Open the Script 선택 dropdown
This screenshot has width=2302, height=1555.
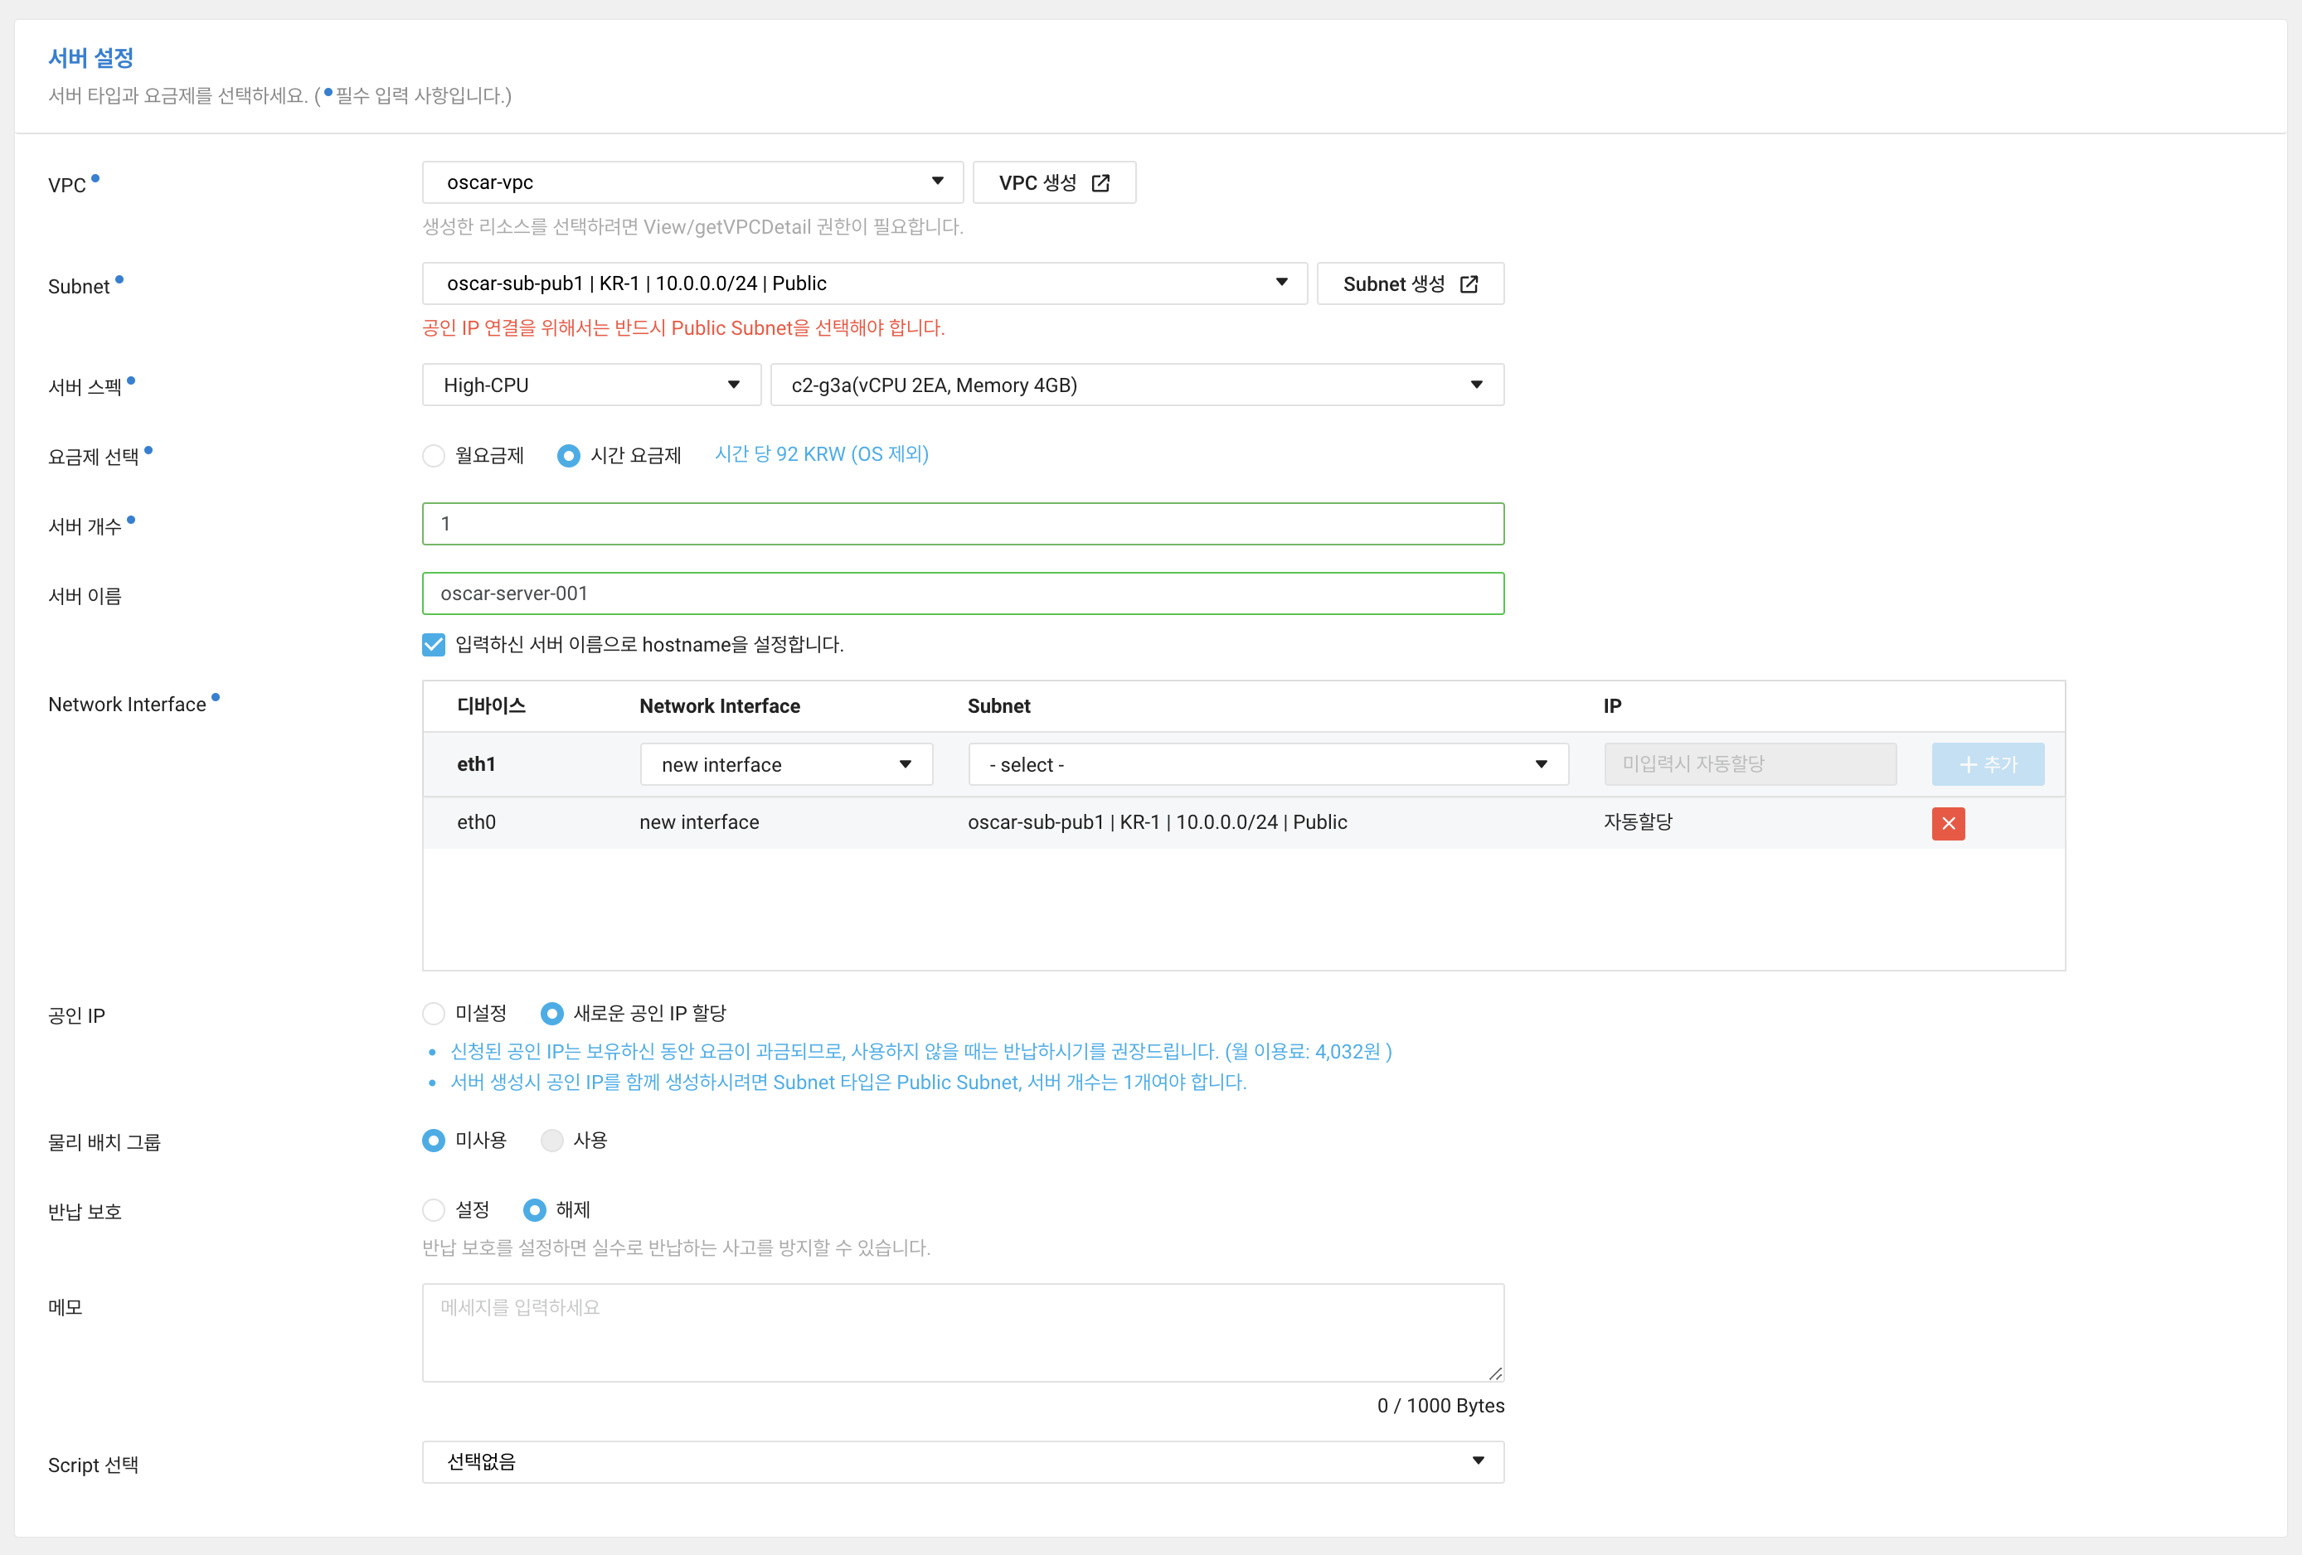click(x=962, y=1462)
